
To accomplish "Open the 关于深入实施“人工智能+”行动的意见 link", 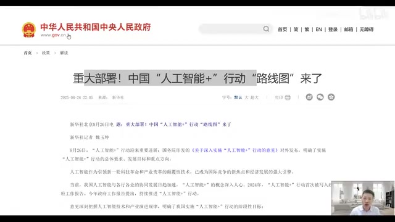I will coord(235,150).
